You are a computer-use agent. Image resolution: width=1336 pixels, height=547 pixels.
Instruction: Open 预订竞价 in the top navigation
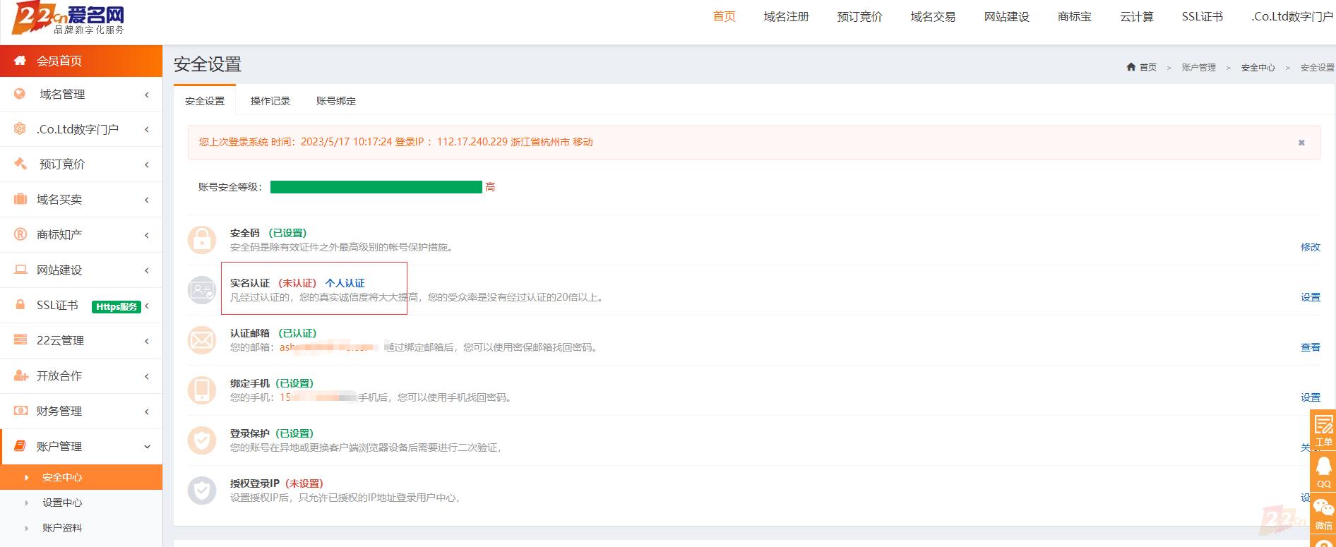pyautogui.click(x=860, y=16)
